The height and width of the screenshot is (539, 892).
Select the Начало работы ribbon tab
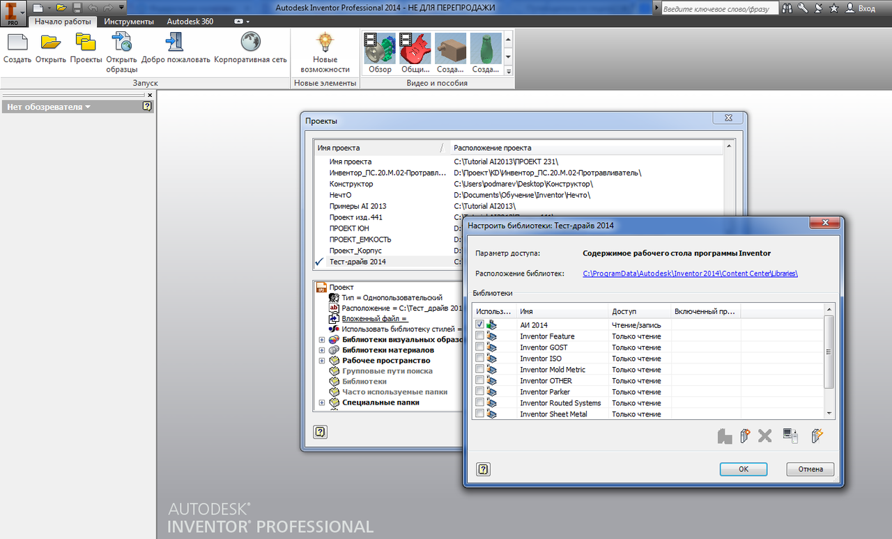pos(63,22)
